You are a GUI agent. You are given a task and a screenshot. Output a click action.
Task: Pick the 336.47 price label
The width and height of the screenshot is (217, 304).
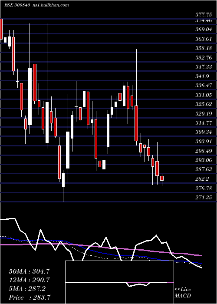203,86
